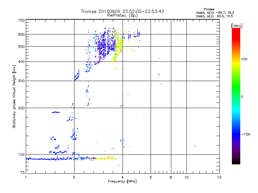Click the y-axis tick label '400'
Viewport: 258px width, 193px height.
pos(21,62)
